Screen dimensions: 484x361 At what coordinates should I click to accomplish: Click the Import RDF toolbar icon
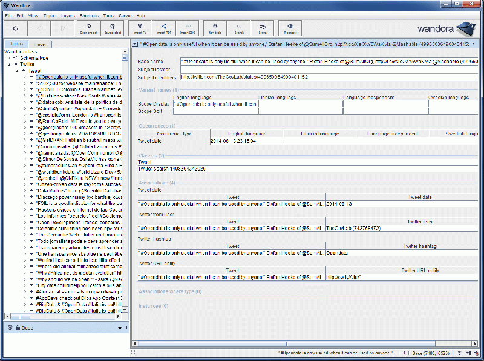[164, 28]
